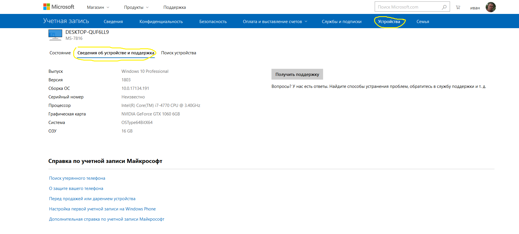Click the Графическая карта label

(67, 114)
